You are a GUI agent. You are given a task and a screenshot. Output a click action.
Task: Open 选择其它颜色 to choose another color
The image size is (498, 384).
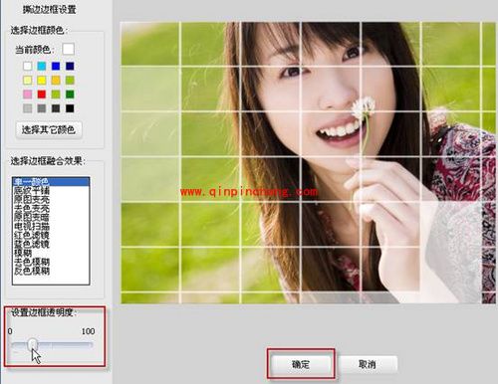pyautogui.click(x=49, y=129)
